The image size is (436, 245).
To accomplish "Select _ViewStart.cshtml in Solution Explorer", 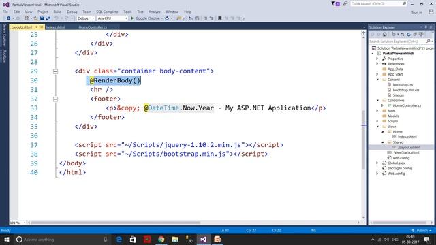I will (x=406, y=152).
